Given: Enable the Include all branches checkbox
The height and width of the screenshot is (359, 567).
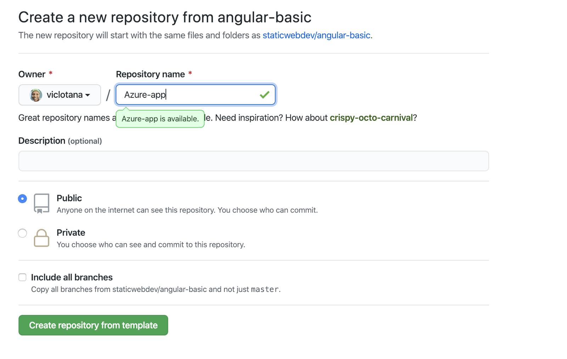Looking at the screenshot, I should click(22, 277).
